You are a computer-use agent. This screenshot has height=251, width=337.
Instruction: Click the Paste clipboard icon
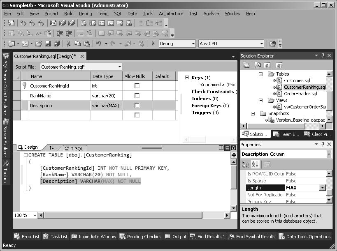click(x=86, y=44)
